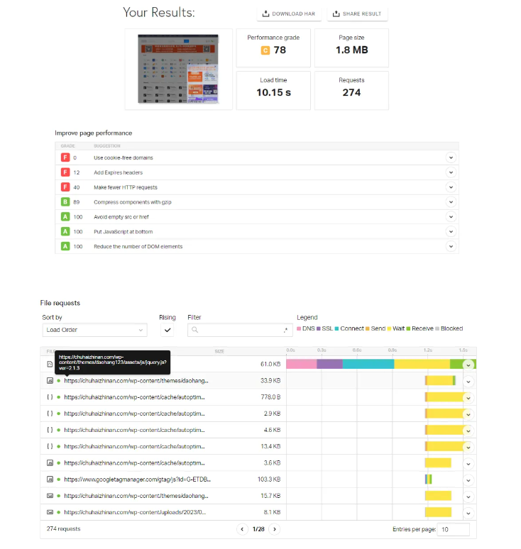Viewport: 521px width, 549px height.
Task: Expand Put JavaScript at bottom suggestion
Action: pos(451,231)
